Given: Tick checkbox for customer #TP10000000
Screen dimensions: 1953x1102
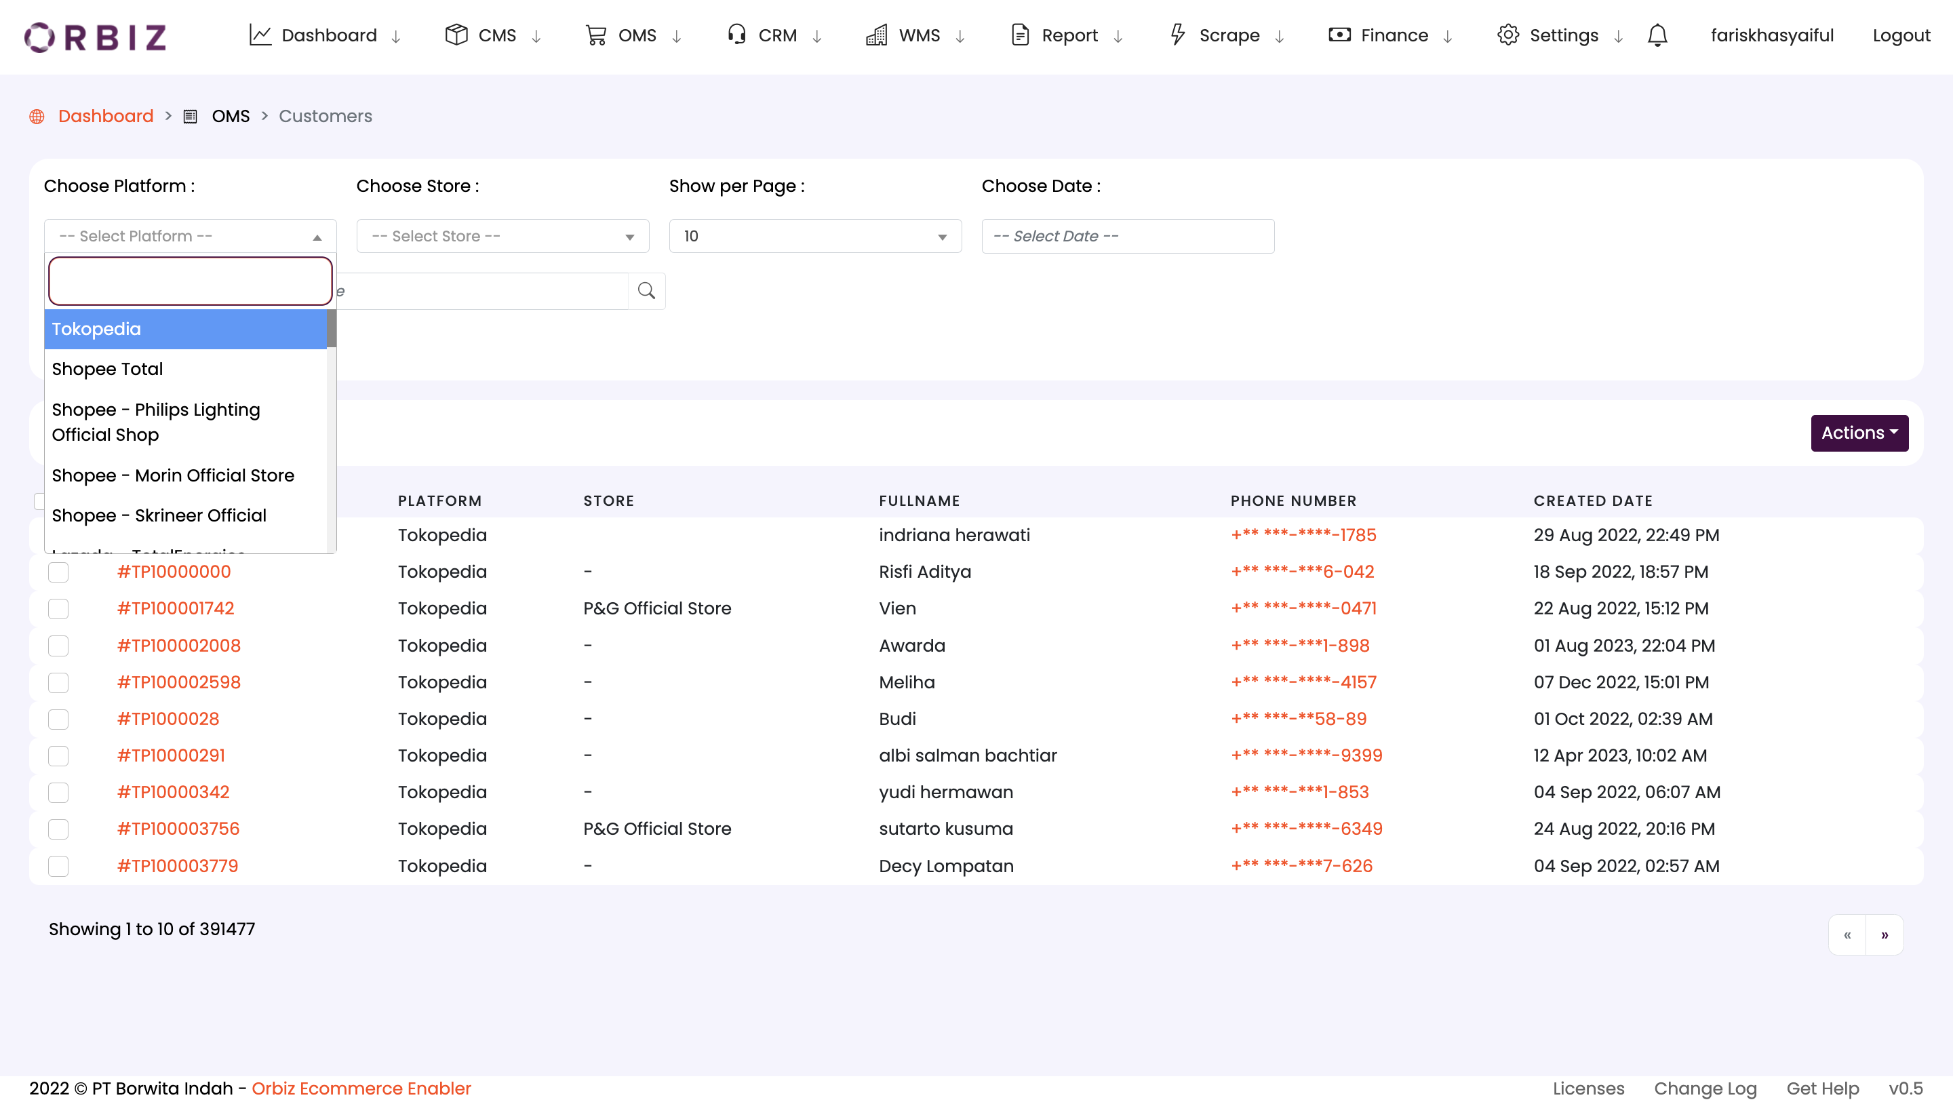Looking at the screenshot, I should pyautogui.click(x=58, y=572).
